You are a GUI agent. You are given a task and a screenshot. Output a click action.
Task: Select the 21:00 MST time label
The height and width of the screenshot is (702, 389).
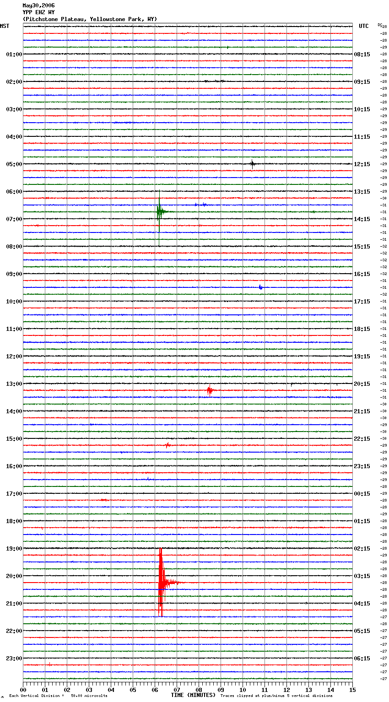click(x=14, y=604)
